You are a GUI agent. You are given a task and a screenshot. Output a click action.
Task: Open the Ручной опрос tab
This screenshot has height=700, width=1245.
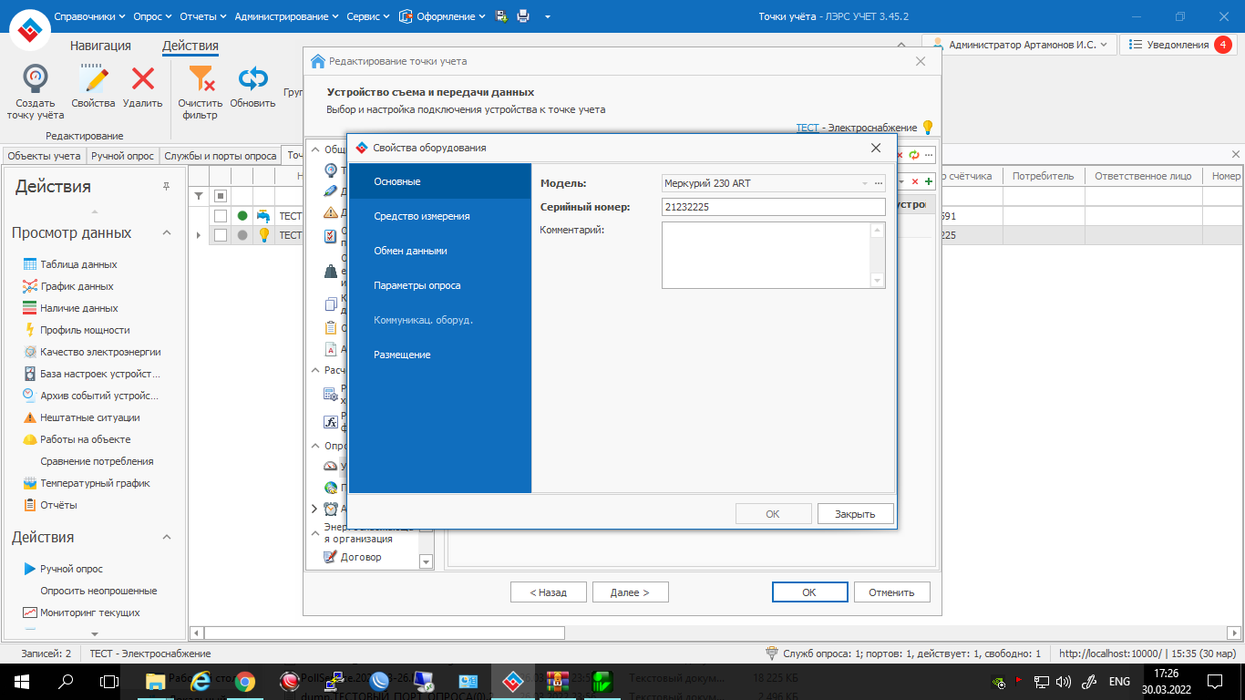(x=123, y=156)
